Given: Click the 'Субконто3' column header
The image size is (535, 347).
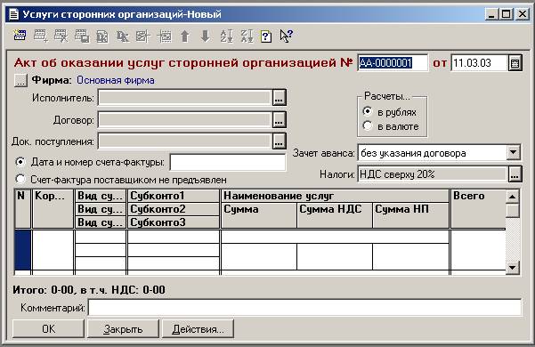Looking at the screenshot, I should pyautogui.click(x=173, y=222).
